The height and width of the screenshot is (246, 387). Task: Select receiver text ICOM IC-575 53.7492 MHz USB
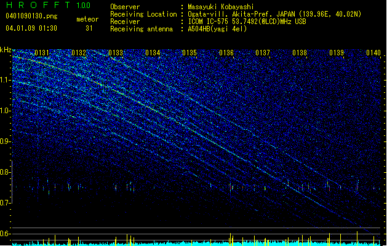click(247, 22)
